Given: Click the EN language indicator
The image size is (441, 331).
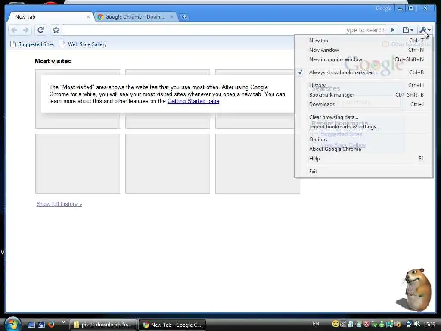Looking at the screenshot, I should [316, 324].
